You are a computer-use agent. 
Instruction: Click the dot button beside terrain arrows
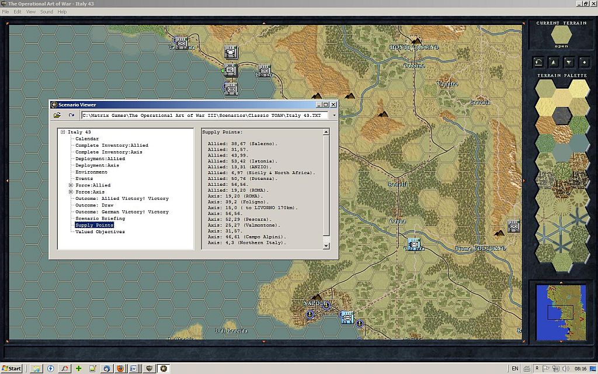click(x=584, y=62)
